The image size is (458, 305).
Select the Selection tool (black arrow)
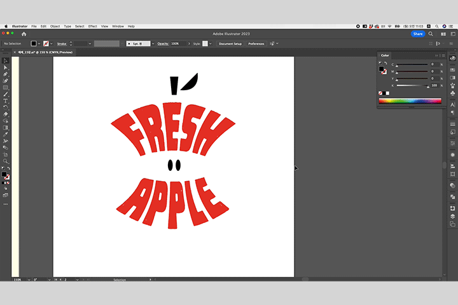pos(5,61)
